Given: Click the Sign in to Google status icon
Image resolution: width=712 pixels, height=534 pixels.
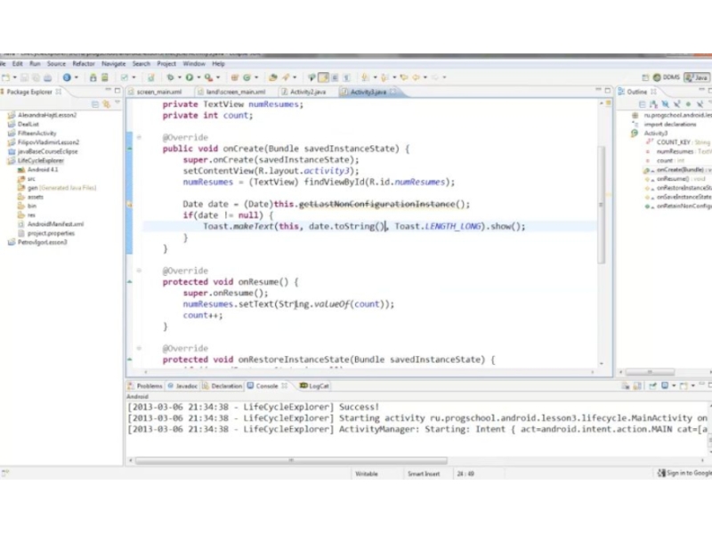Looking at the screenshot, I should 662,473.
